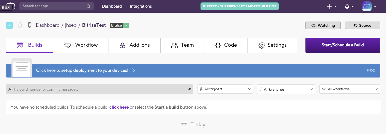This screenshot has height=134, width=386.
Task: Open the GitHub Source button
Action: tap(363, 25)
